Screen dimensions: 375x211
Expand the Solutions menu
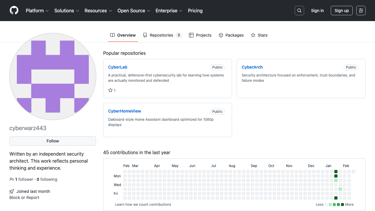(67, 11)
